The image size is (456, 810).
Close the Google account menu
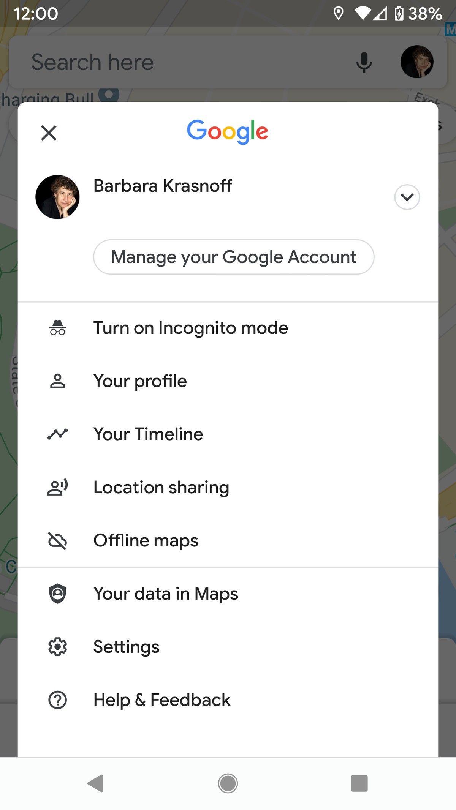point(49,133)
